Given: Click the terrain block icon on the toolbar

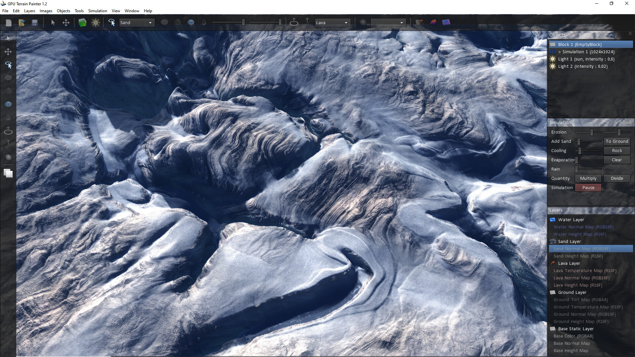Looking at the screenshot, I should [82, 22].
